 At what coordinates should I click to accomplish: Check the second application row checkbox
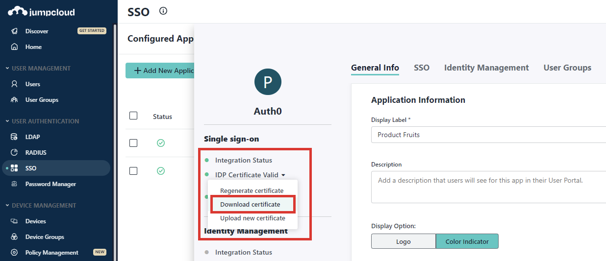[x=133, y=171]
